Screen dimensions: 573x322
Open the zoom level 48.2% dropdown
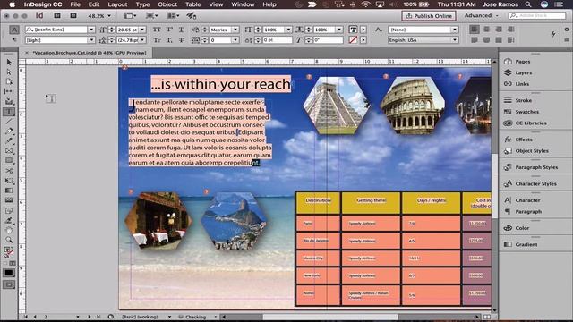pos(109,16)
